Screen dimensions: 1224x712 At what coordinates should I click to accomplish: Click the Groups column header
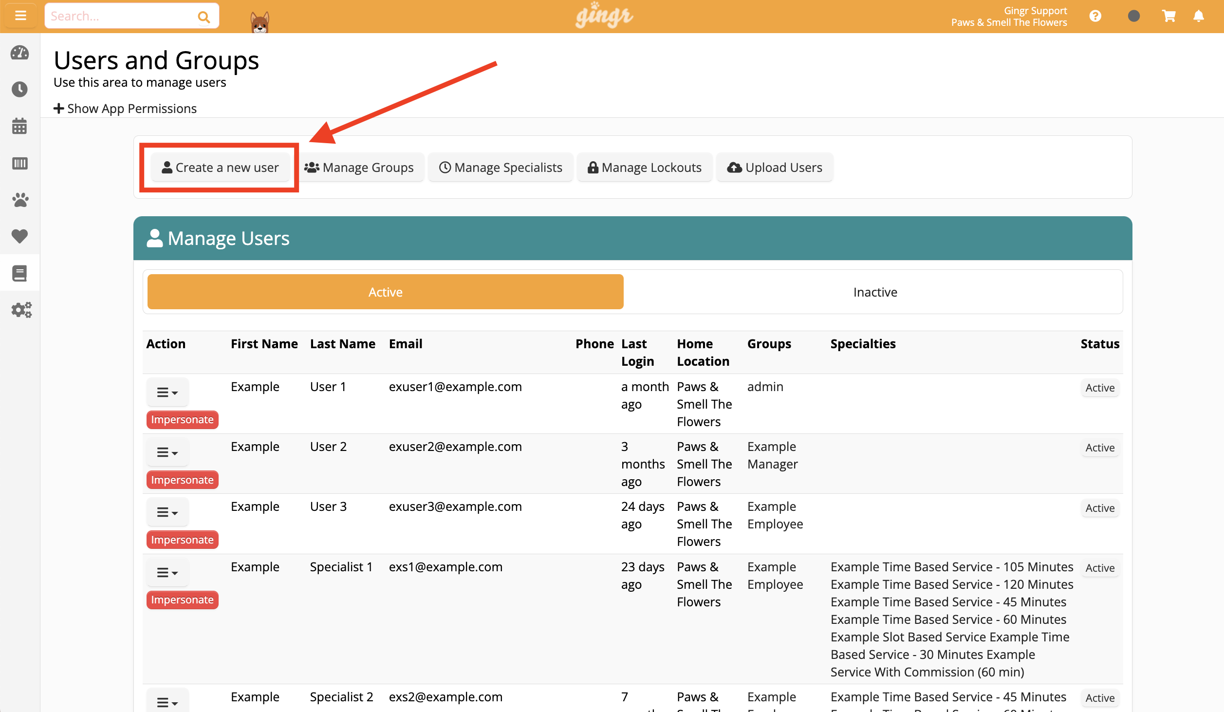coord(769,344)
